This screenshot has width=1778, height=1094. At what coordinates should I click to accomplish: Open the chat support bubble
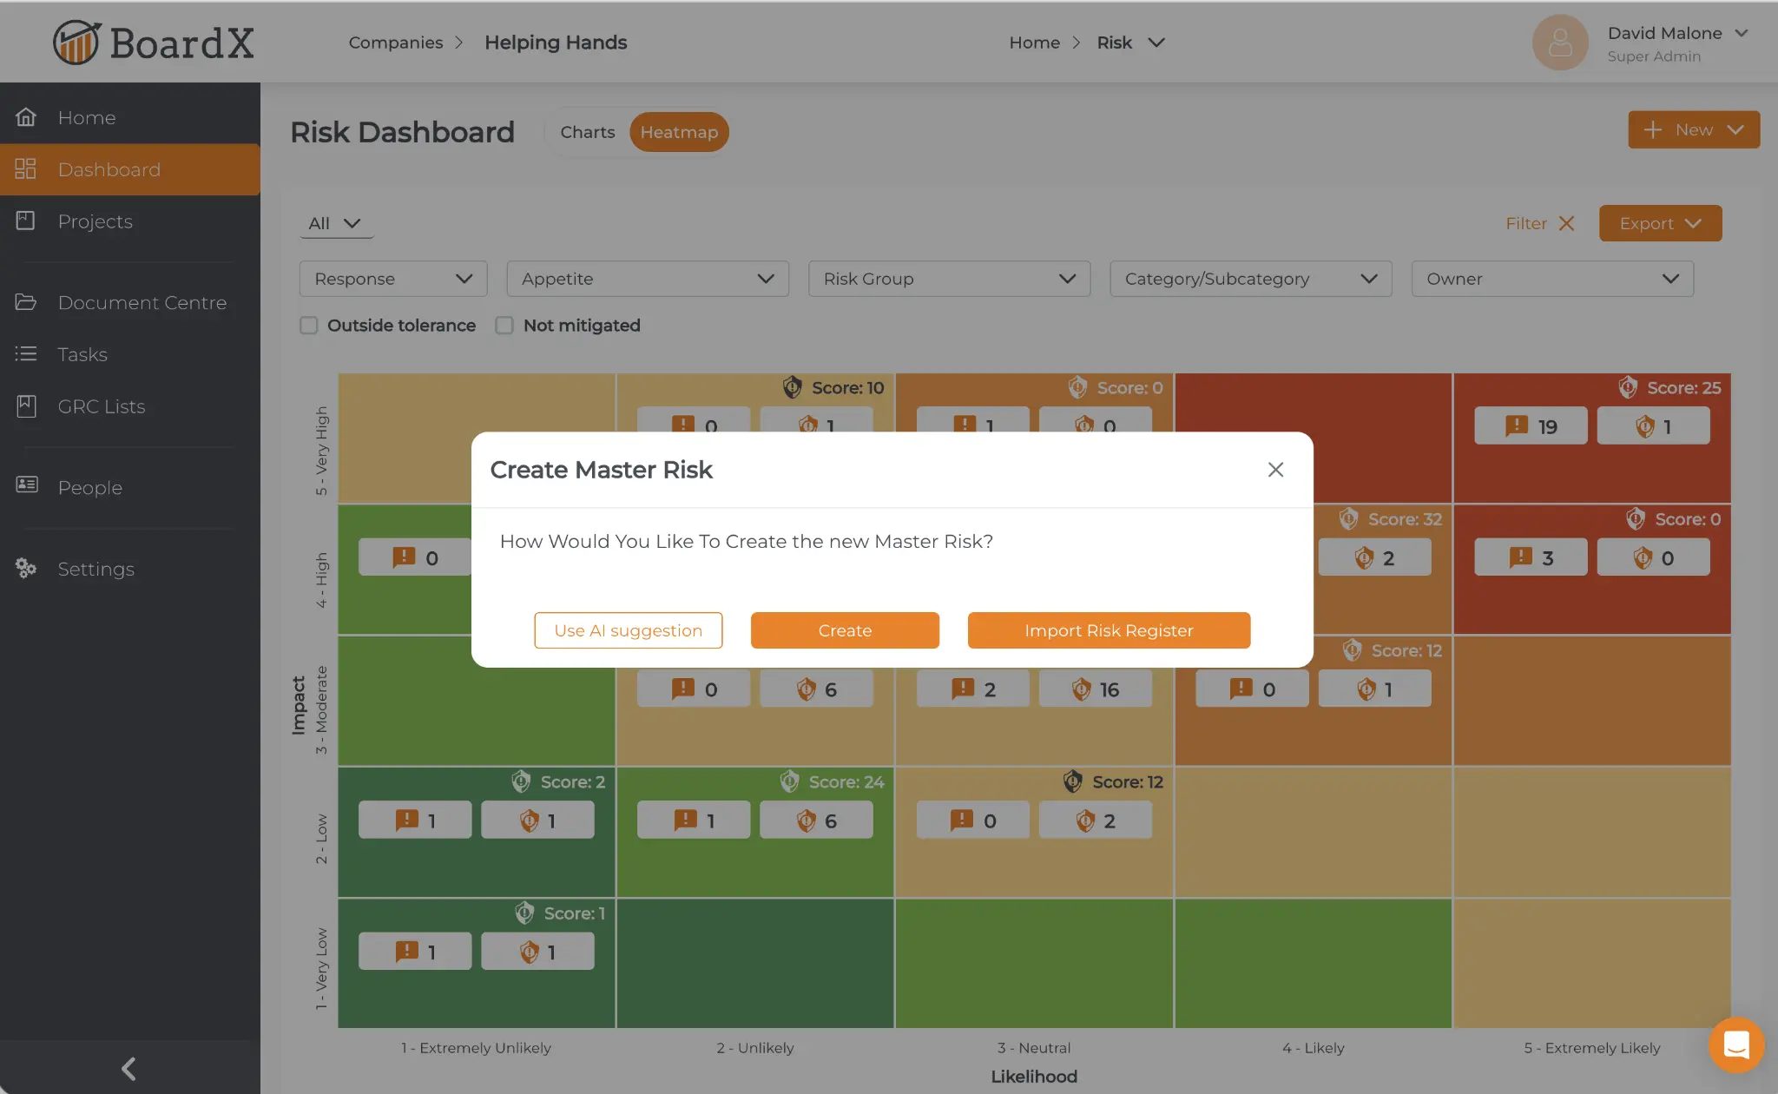(x=1735, y=1045)
